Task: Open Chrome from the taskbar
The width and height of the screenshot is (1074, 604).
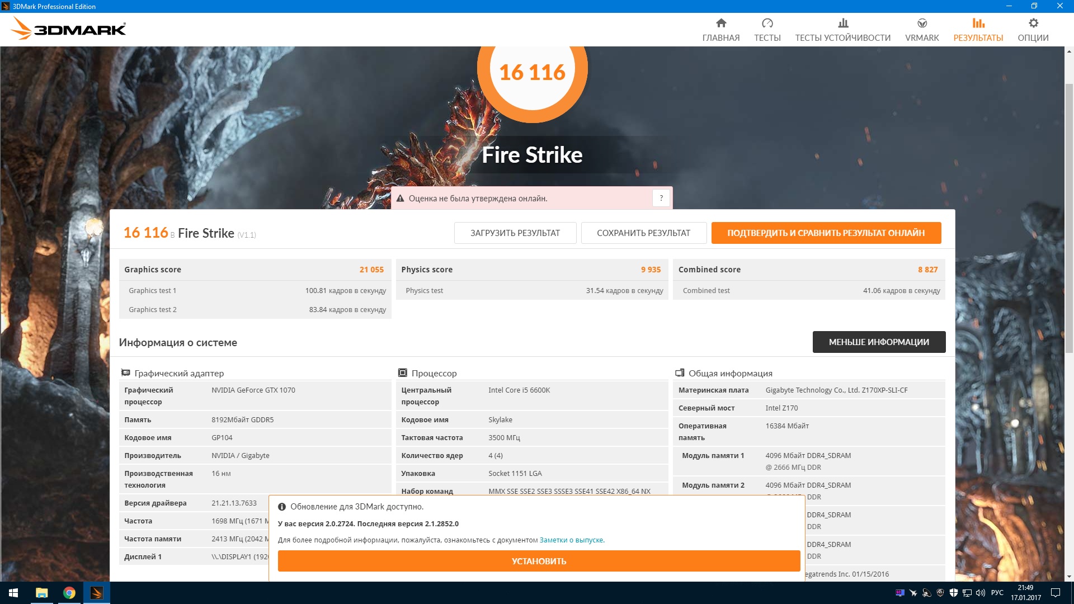Action: [69, 593]
